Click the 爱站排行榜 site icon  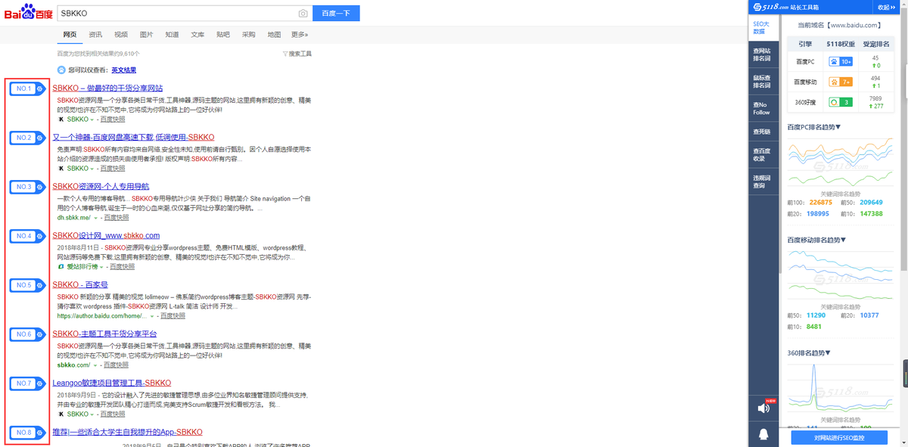click(61, 266)
